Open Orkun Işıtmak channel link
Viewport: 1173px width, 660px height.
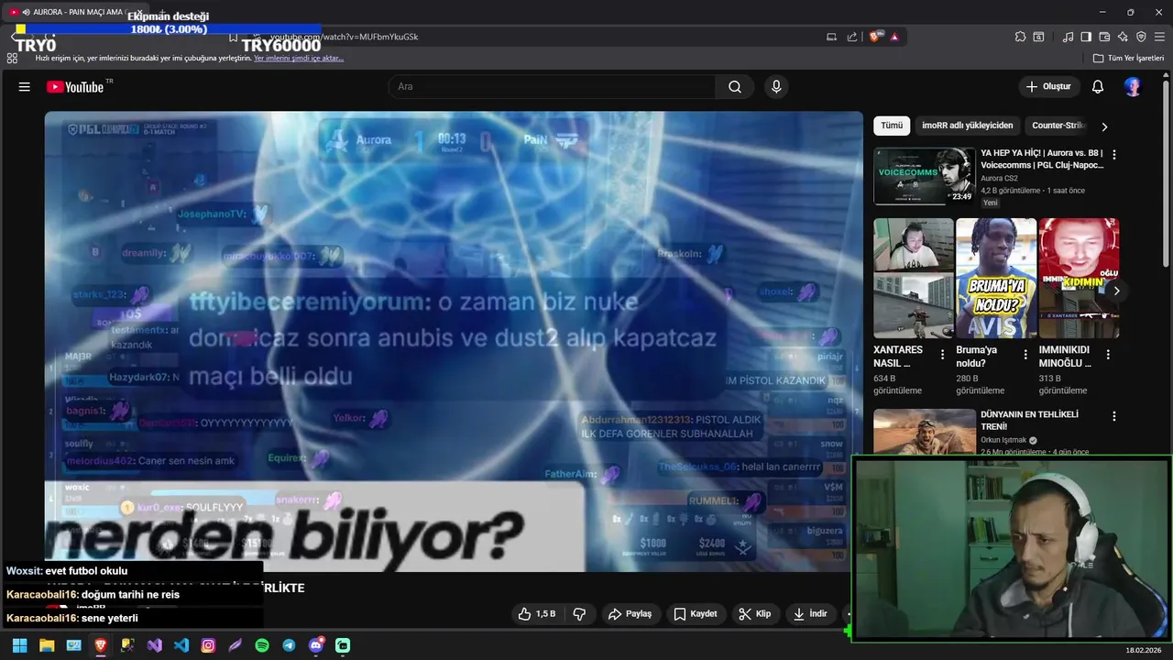click(1003, 440)
